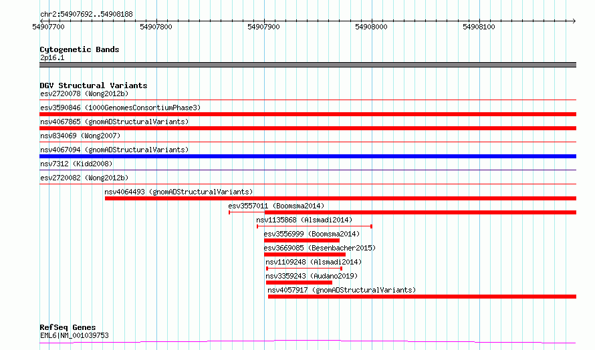
Task: Click the thick red bar under esv3590846
Action: 308,114
